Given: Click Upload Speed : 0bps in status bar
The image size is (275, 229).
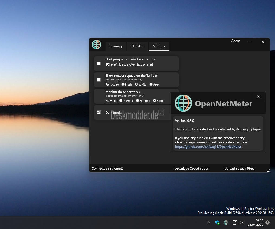Looking at the screenshot, I should click(239, 169).
